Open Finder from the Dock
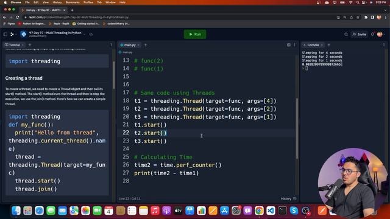This screenshot has width=390, height=219. pyautogui.click(x=16, y=210)
